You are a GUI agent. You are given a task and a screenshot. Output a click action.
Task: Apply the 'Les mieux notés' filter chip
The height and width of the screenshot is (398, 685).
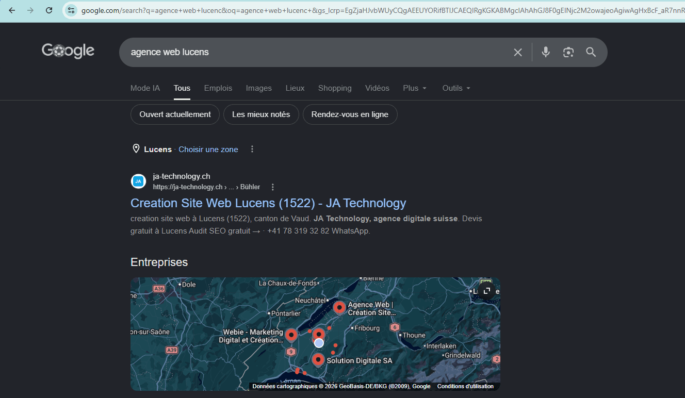tap(261, 114)
